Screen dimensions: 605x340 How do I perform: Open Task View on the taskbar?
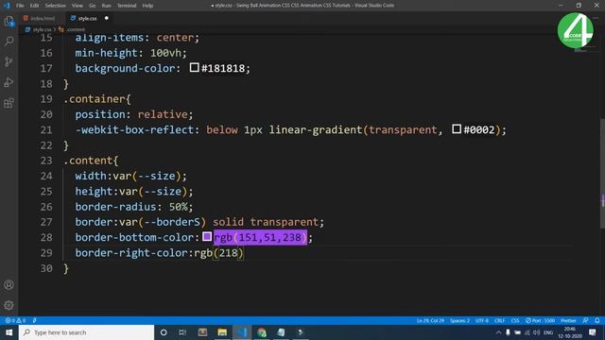[x=182, y=332]
